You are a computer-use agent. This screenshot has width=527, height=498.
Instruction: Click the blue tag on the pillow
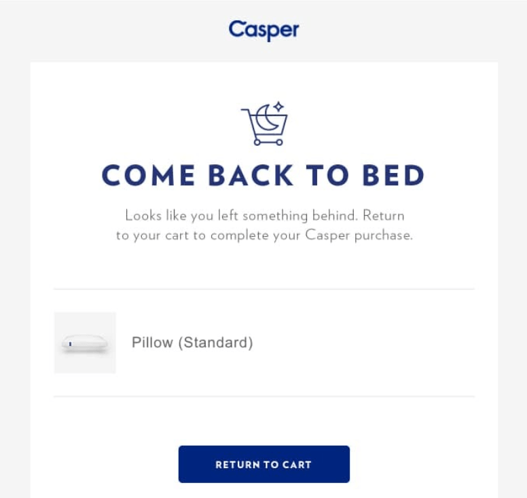tap(70, 344)
